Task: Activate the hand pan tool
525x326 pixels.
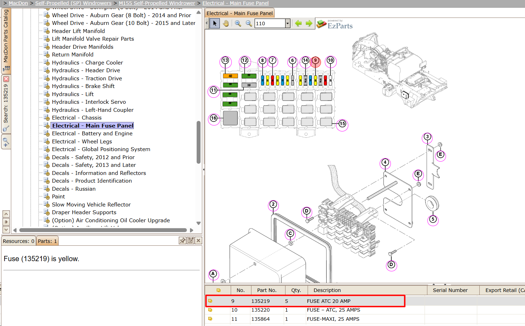Action: (226, 23)
